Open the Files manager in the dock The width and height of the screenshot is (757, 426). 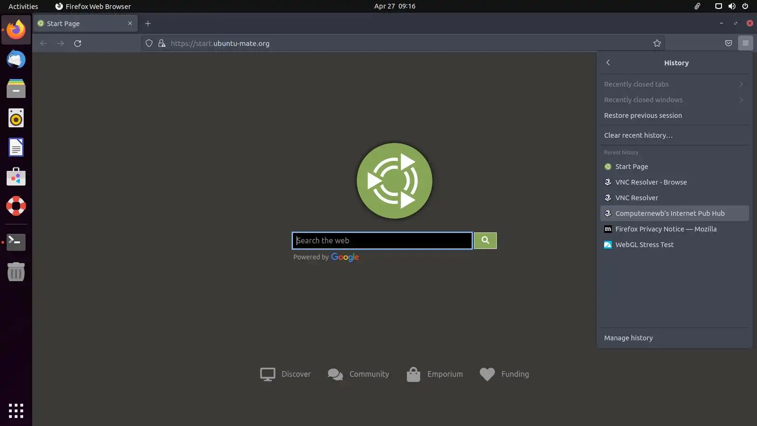point(16,89)
